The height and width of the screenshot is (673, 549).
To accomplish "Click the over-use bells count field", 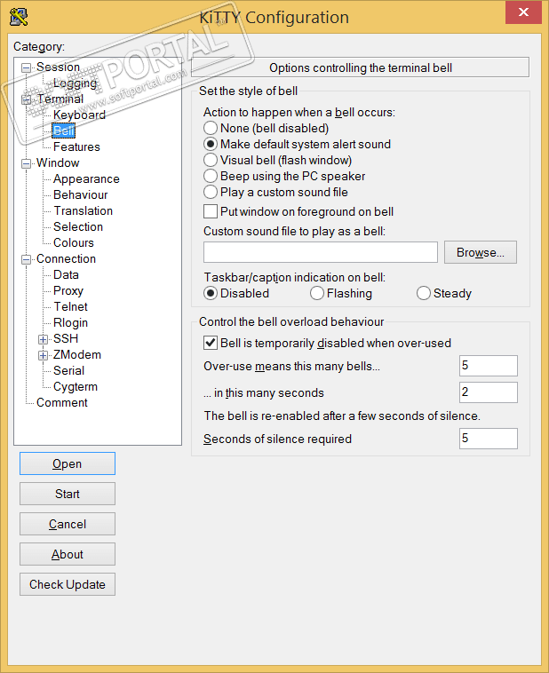I will tap(489, 366).
